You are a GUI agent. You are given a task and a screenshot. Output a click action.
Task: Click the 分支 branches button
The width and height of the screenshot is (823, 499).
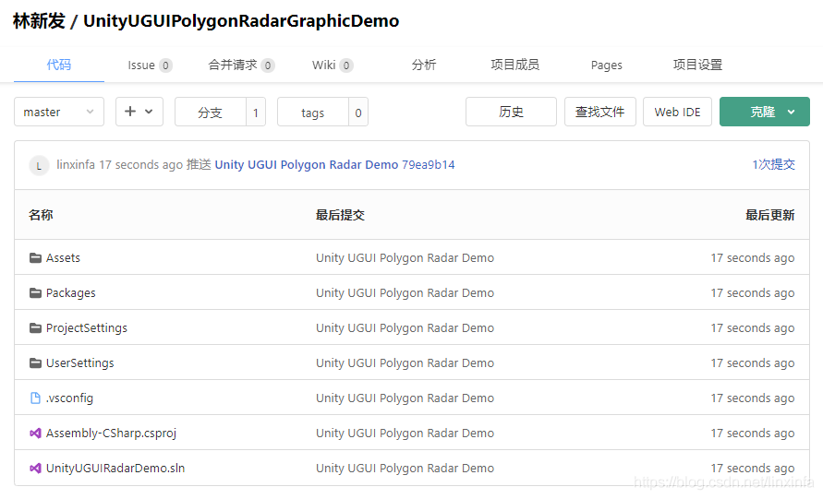coord(210,113)
